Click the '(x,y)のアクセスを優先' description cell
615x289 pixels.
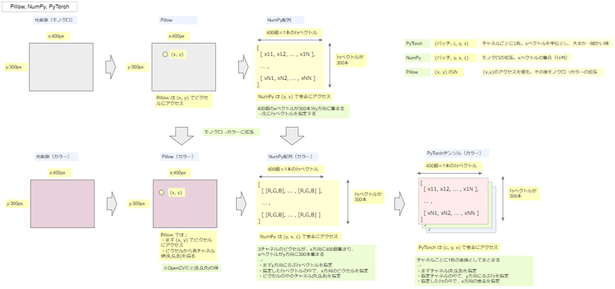(x=543, y=72)
